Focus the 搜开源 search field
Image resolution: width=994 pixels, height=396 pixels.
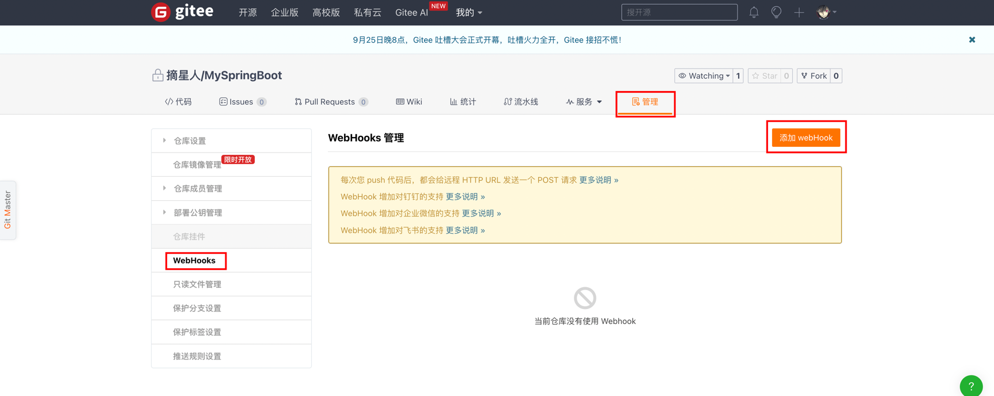click(x=679, y=12)
